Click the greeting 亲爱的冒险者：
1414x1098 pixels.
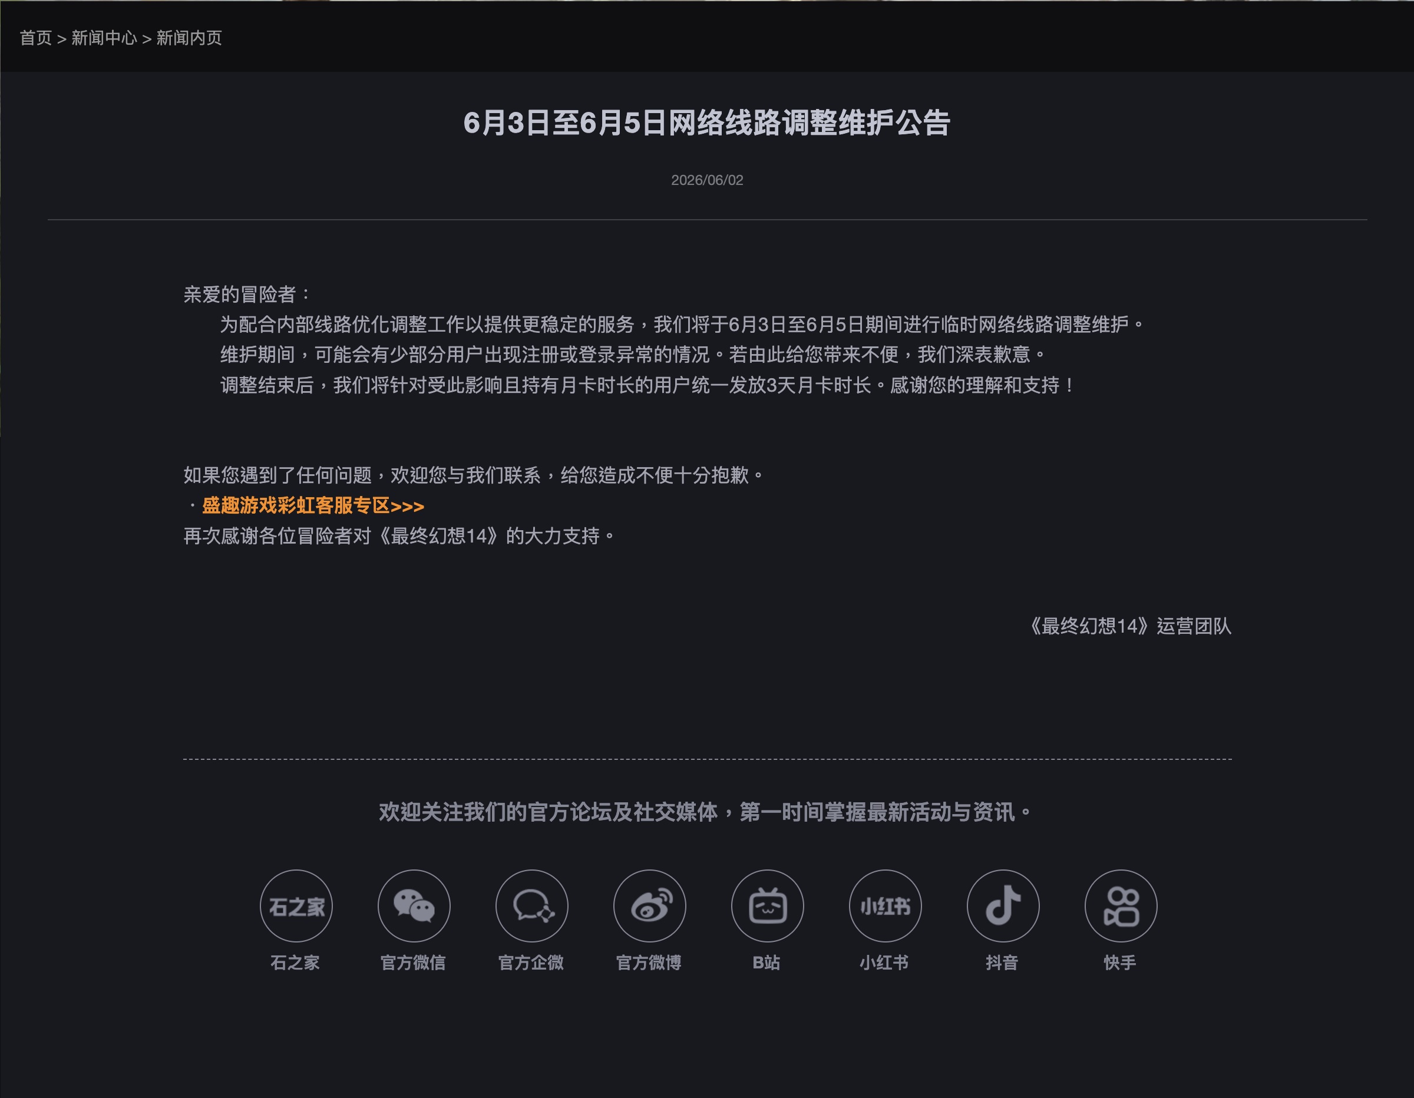(249, 295)
